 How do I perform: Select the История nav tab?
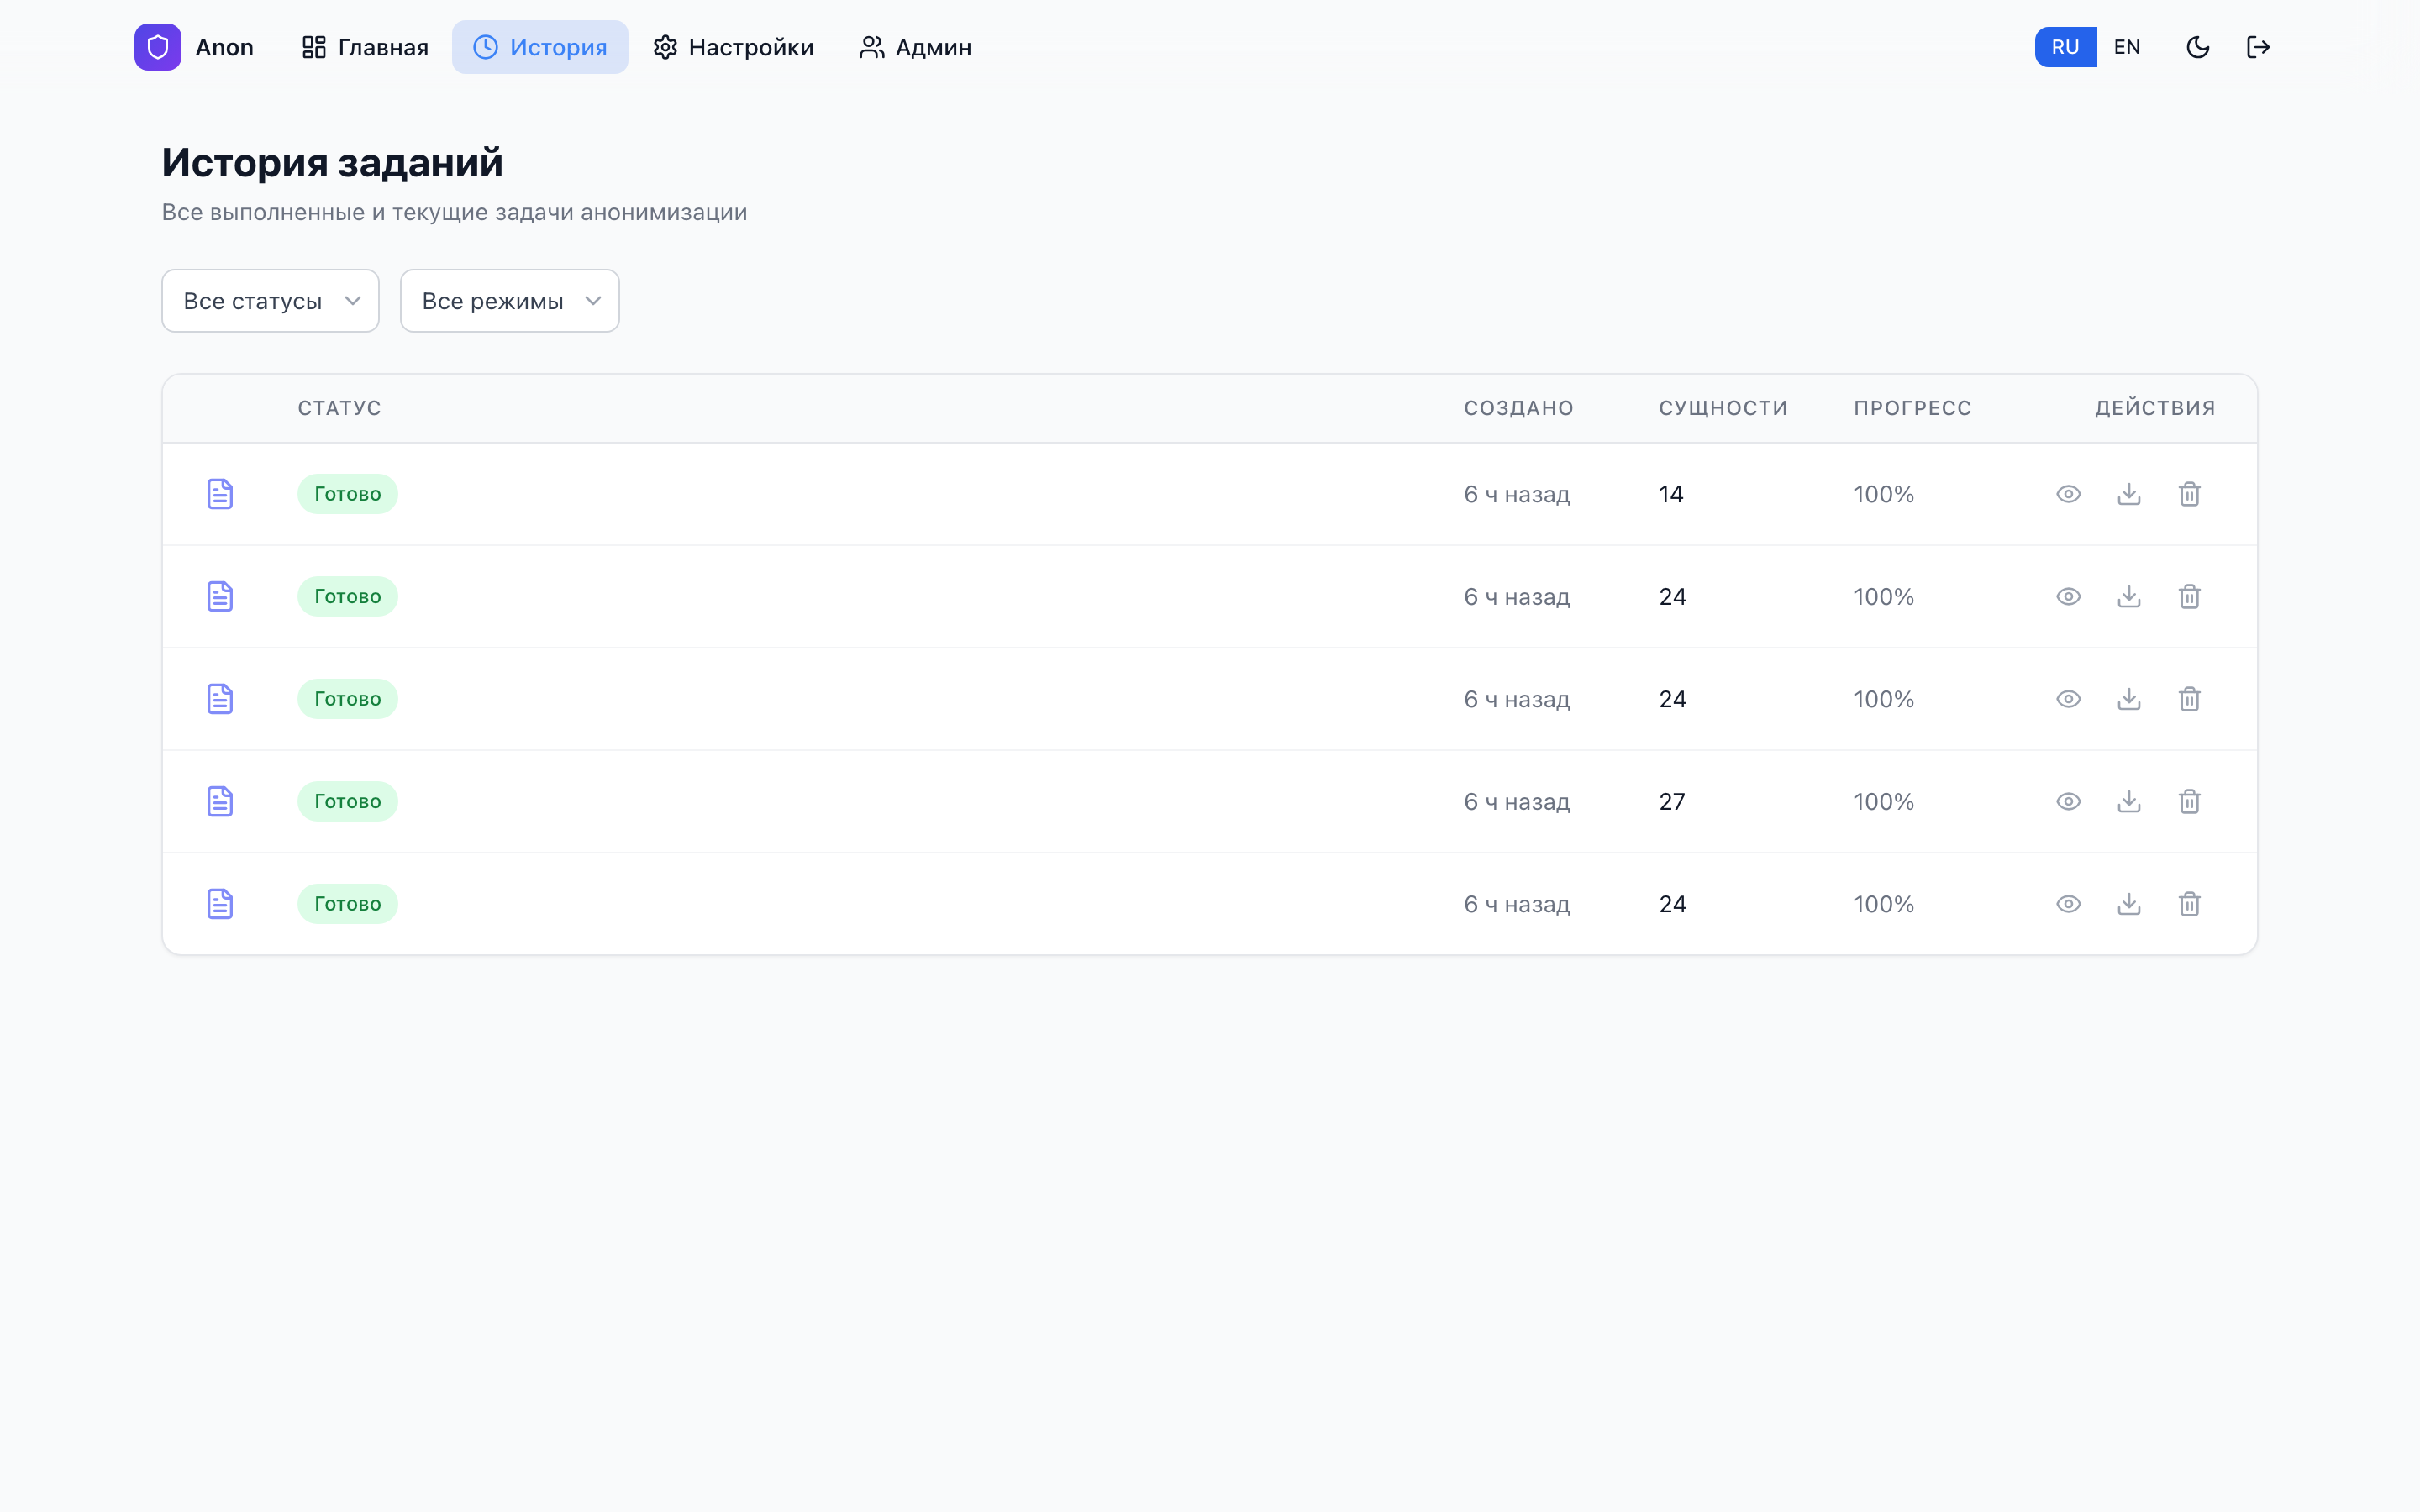pyautogui.click(x=540, y=47)
